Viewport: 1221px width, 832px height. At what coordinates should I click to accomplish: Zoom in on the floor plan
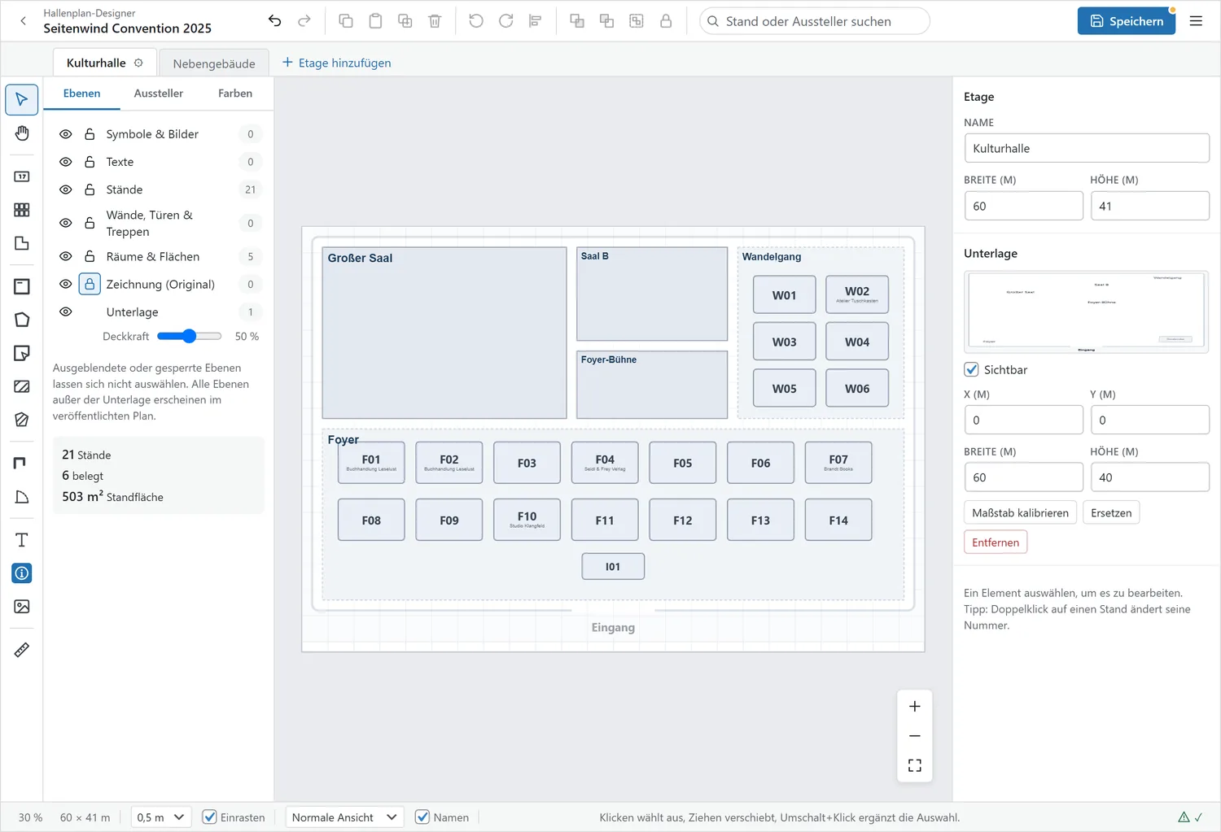[915, 706]
